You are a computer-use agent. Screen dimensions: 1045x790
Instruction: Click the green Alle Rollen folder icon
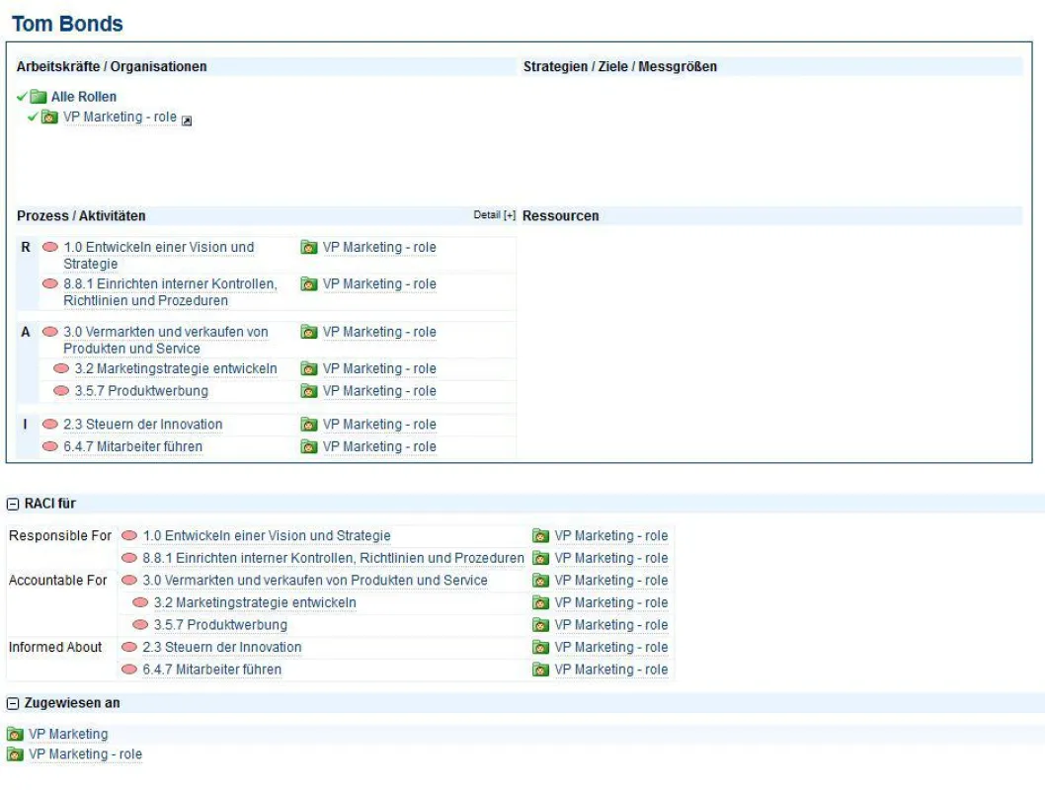click(39, 97)
